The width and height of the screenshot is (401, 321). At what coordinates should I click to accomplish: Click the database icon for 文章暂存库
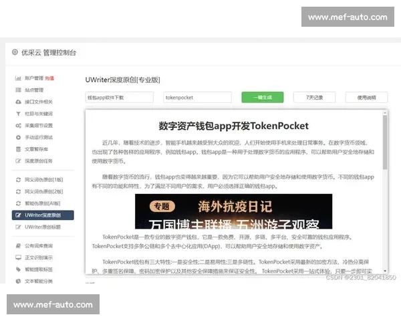(18, 149)
